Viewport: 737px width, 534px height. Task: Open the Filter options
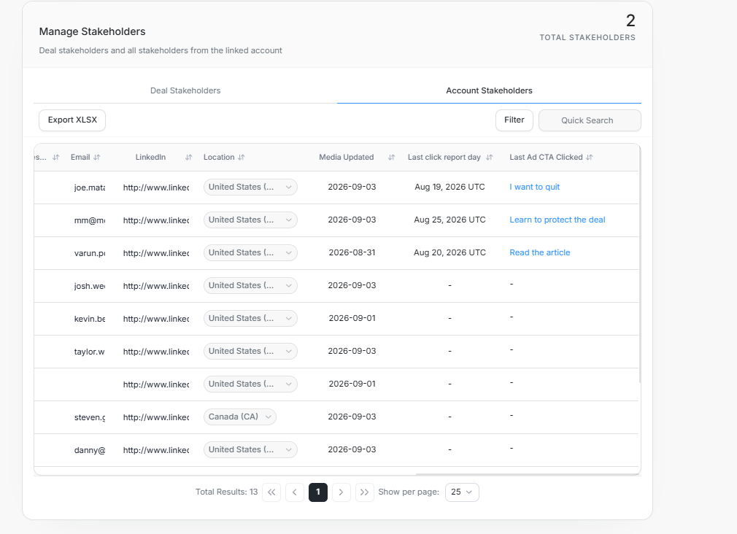(x=514, y=120)
